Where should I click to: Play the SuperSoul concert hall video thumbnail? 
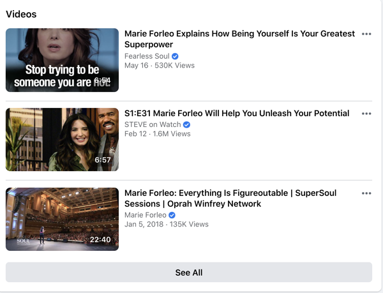click(x=63, y=219)
